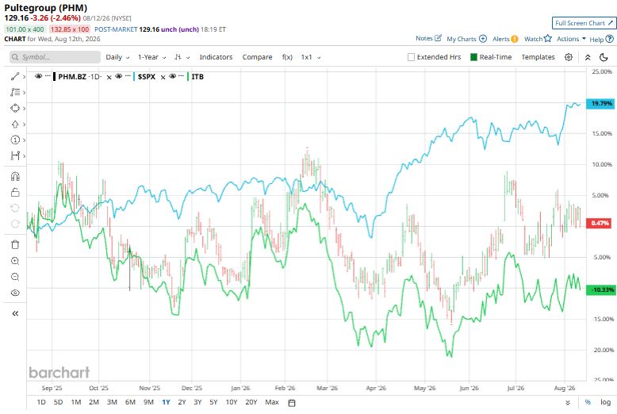Select the 5Y time range
This screenshot has height=414, width=617.
coord(213,402)
